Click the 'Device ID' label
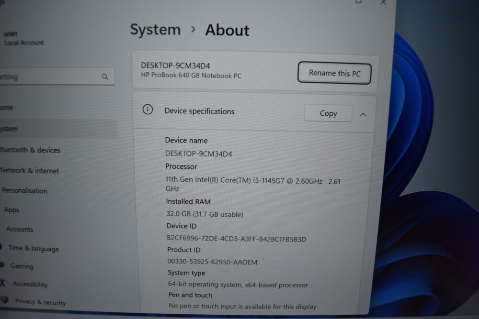The image size is (479, 319). pos(182,226)
